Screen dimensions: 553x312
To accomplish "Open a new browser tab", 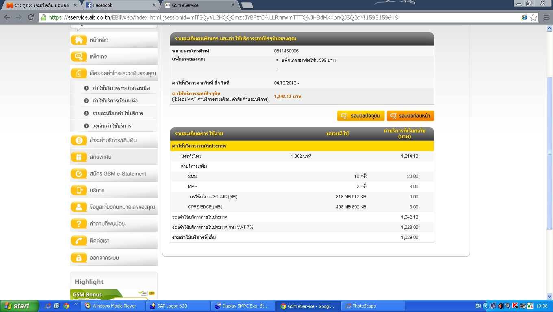I will click(247, 5).
